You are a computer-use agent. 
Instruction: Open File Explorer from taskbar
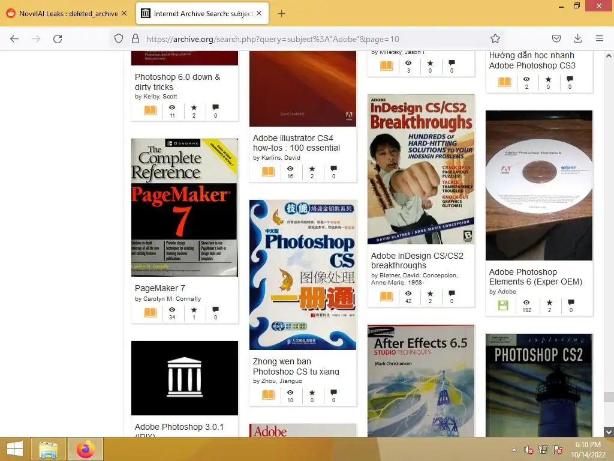pos(48,449)
